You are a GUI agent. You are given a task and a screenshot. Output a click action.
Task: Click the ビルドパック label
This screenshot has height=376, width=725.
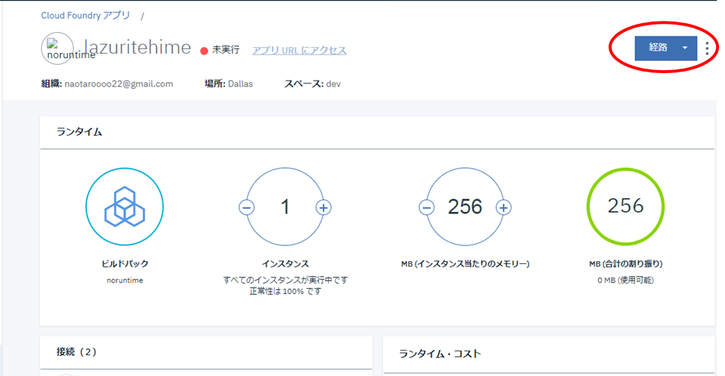pyautogui.click(x=125, y=264)
